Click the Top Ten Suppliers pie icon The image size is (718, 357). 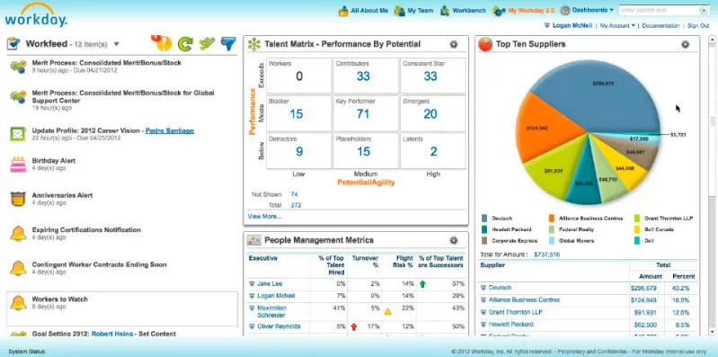point(485,44)
